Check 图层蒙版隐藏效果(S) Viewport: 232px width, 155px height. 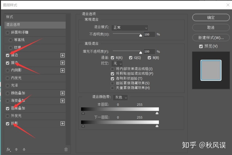coord(112,83)
